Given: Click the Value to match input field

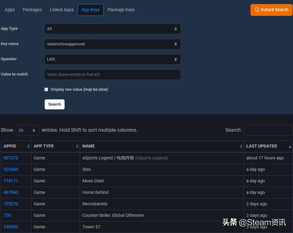Looking at the screenshot, I should point(112,74).
